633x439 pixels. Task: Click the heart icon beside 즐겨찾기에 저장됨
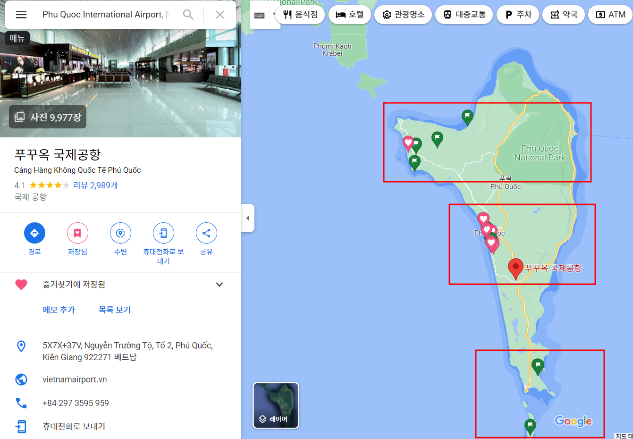[21, 284]
